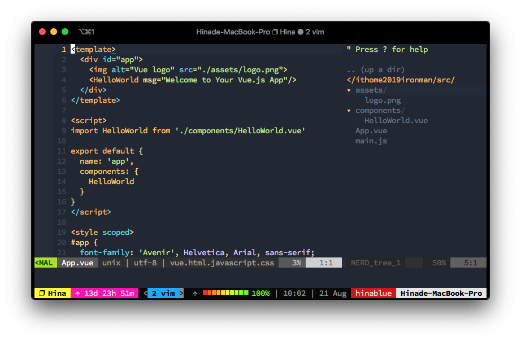Viewport: 521px width, 341px height.
Task: Click the 'export default {' line
Action: 107,151
